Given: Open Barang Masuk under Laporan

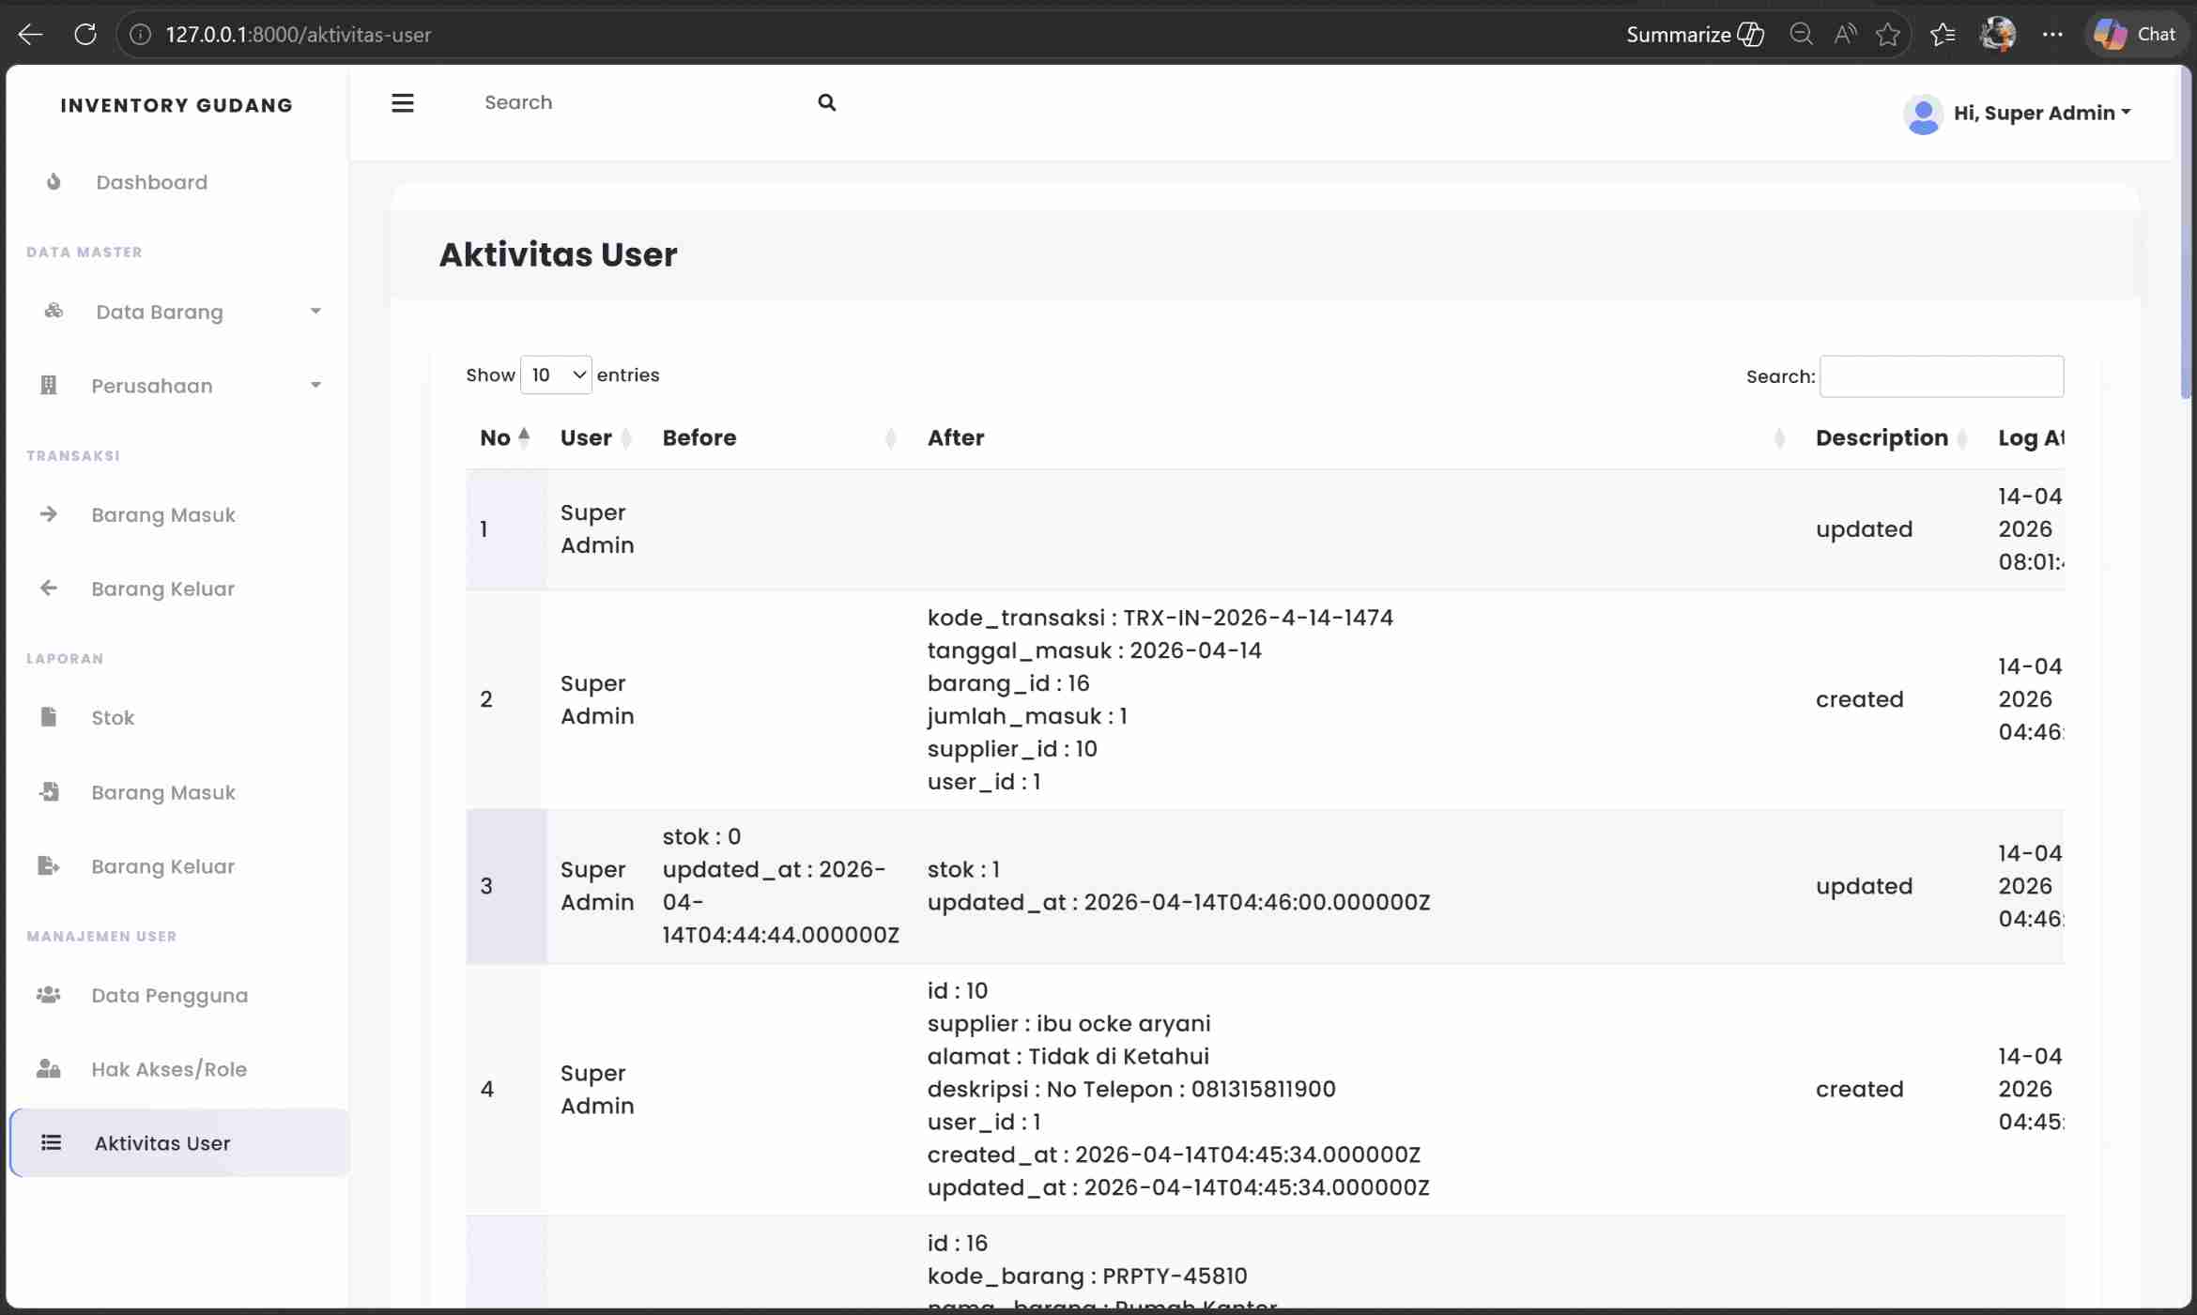Looking at the screenshot, I should [x=163, y=792].
